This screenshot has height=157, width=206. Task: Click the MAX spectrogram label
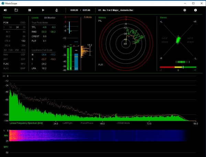(6, 136)
